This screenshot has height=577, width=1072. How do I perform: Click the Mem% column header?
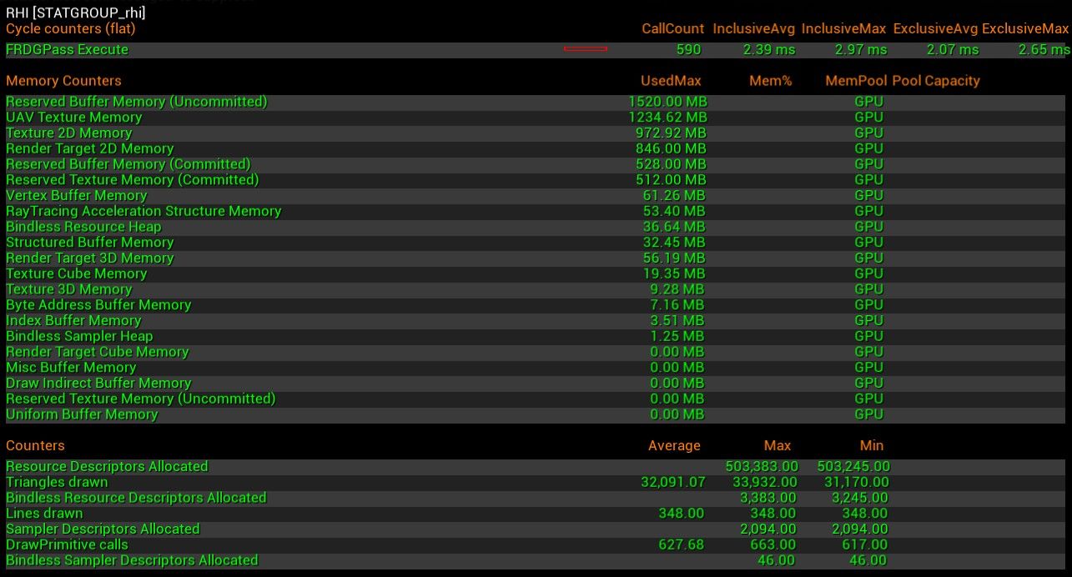[771, 81]
